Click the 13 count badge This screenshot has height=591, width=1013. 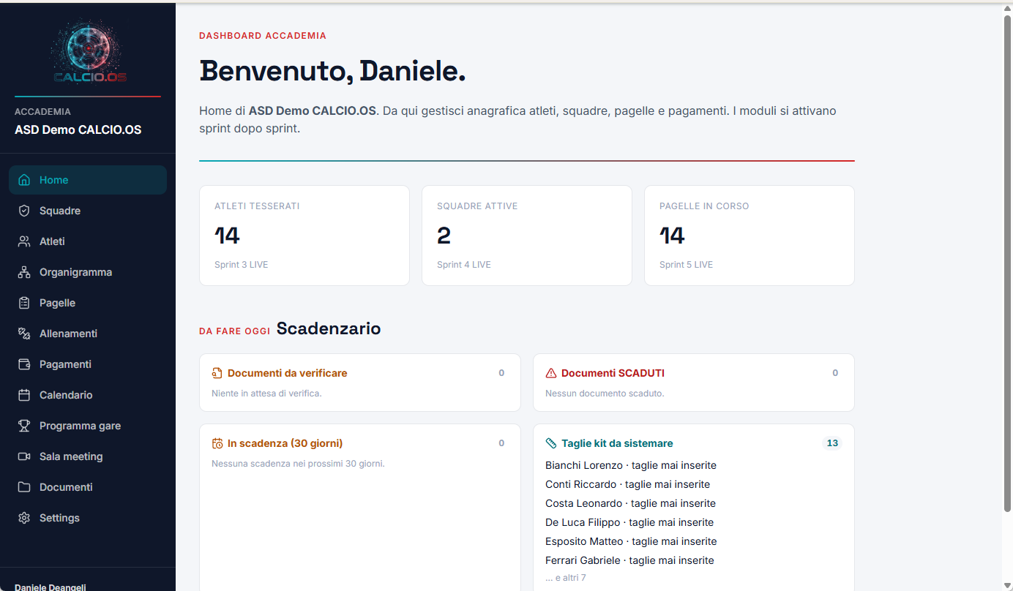pyautogui.click(x=832, y=443)
